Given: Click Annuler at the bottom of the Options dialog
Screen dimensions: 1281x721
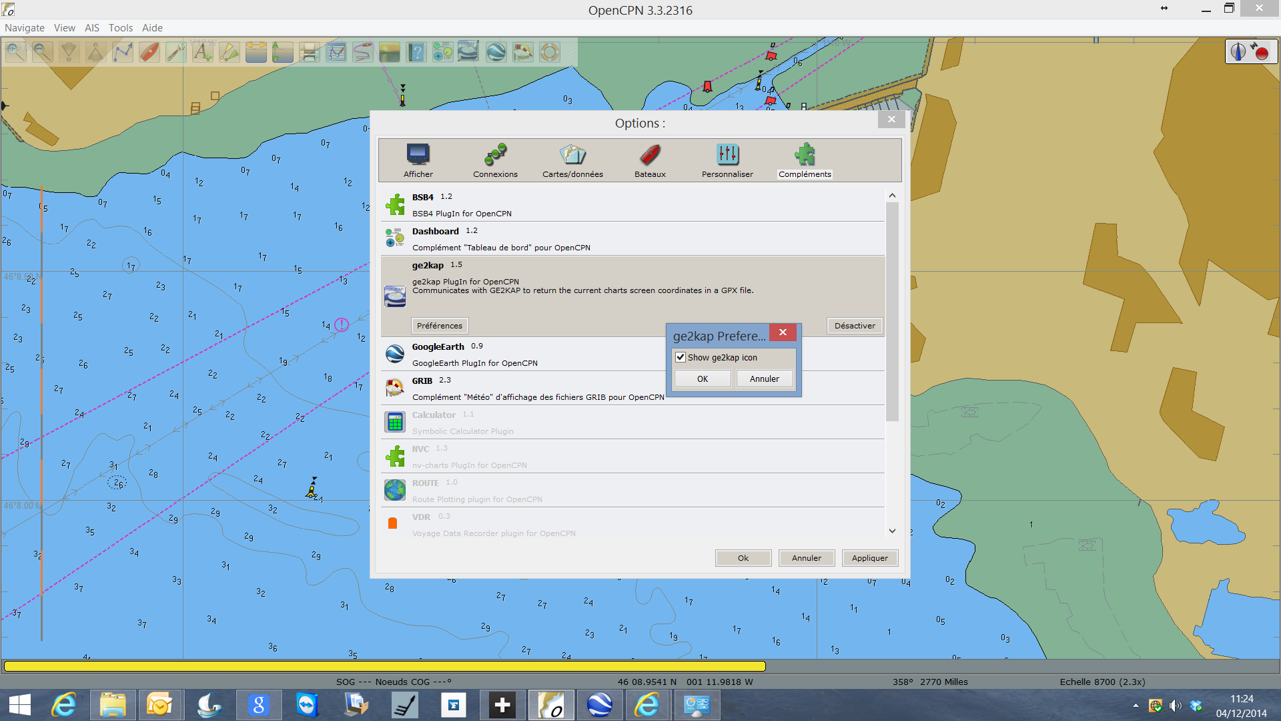Looking at the screenshot, I should pyautogui.click(x=807, y=558).
